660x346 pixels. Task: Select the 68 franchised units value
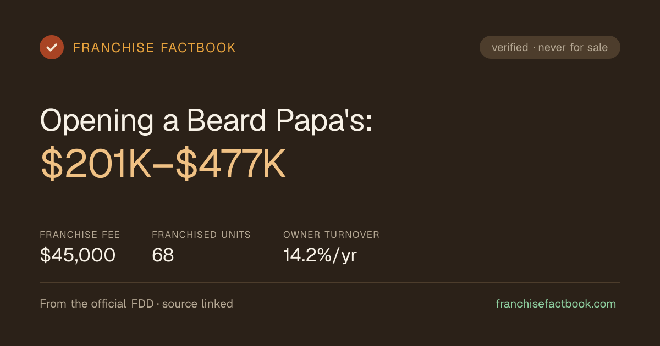tap(163, 255)
